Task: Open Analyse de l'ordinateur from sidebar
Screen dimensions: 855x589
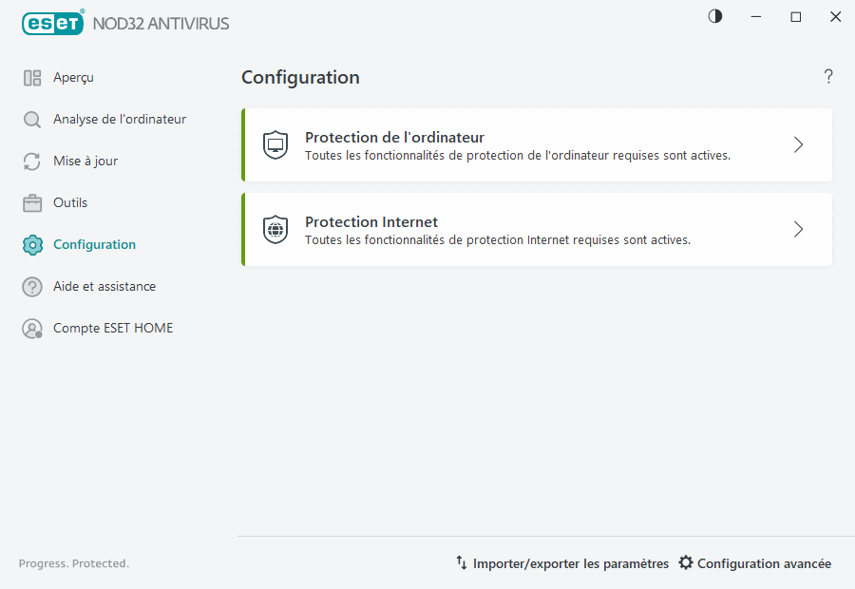Action: (32, 119)
